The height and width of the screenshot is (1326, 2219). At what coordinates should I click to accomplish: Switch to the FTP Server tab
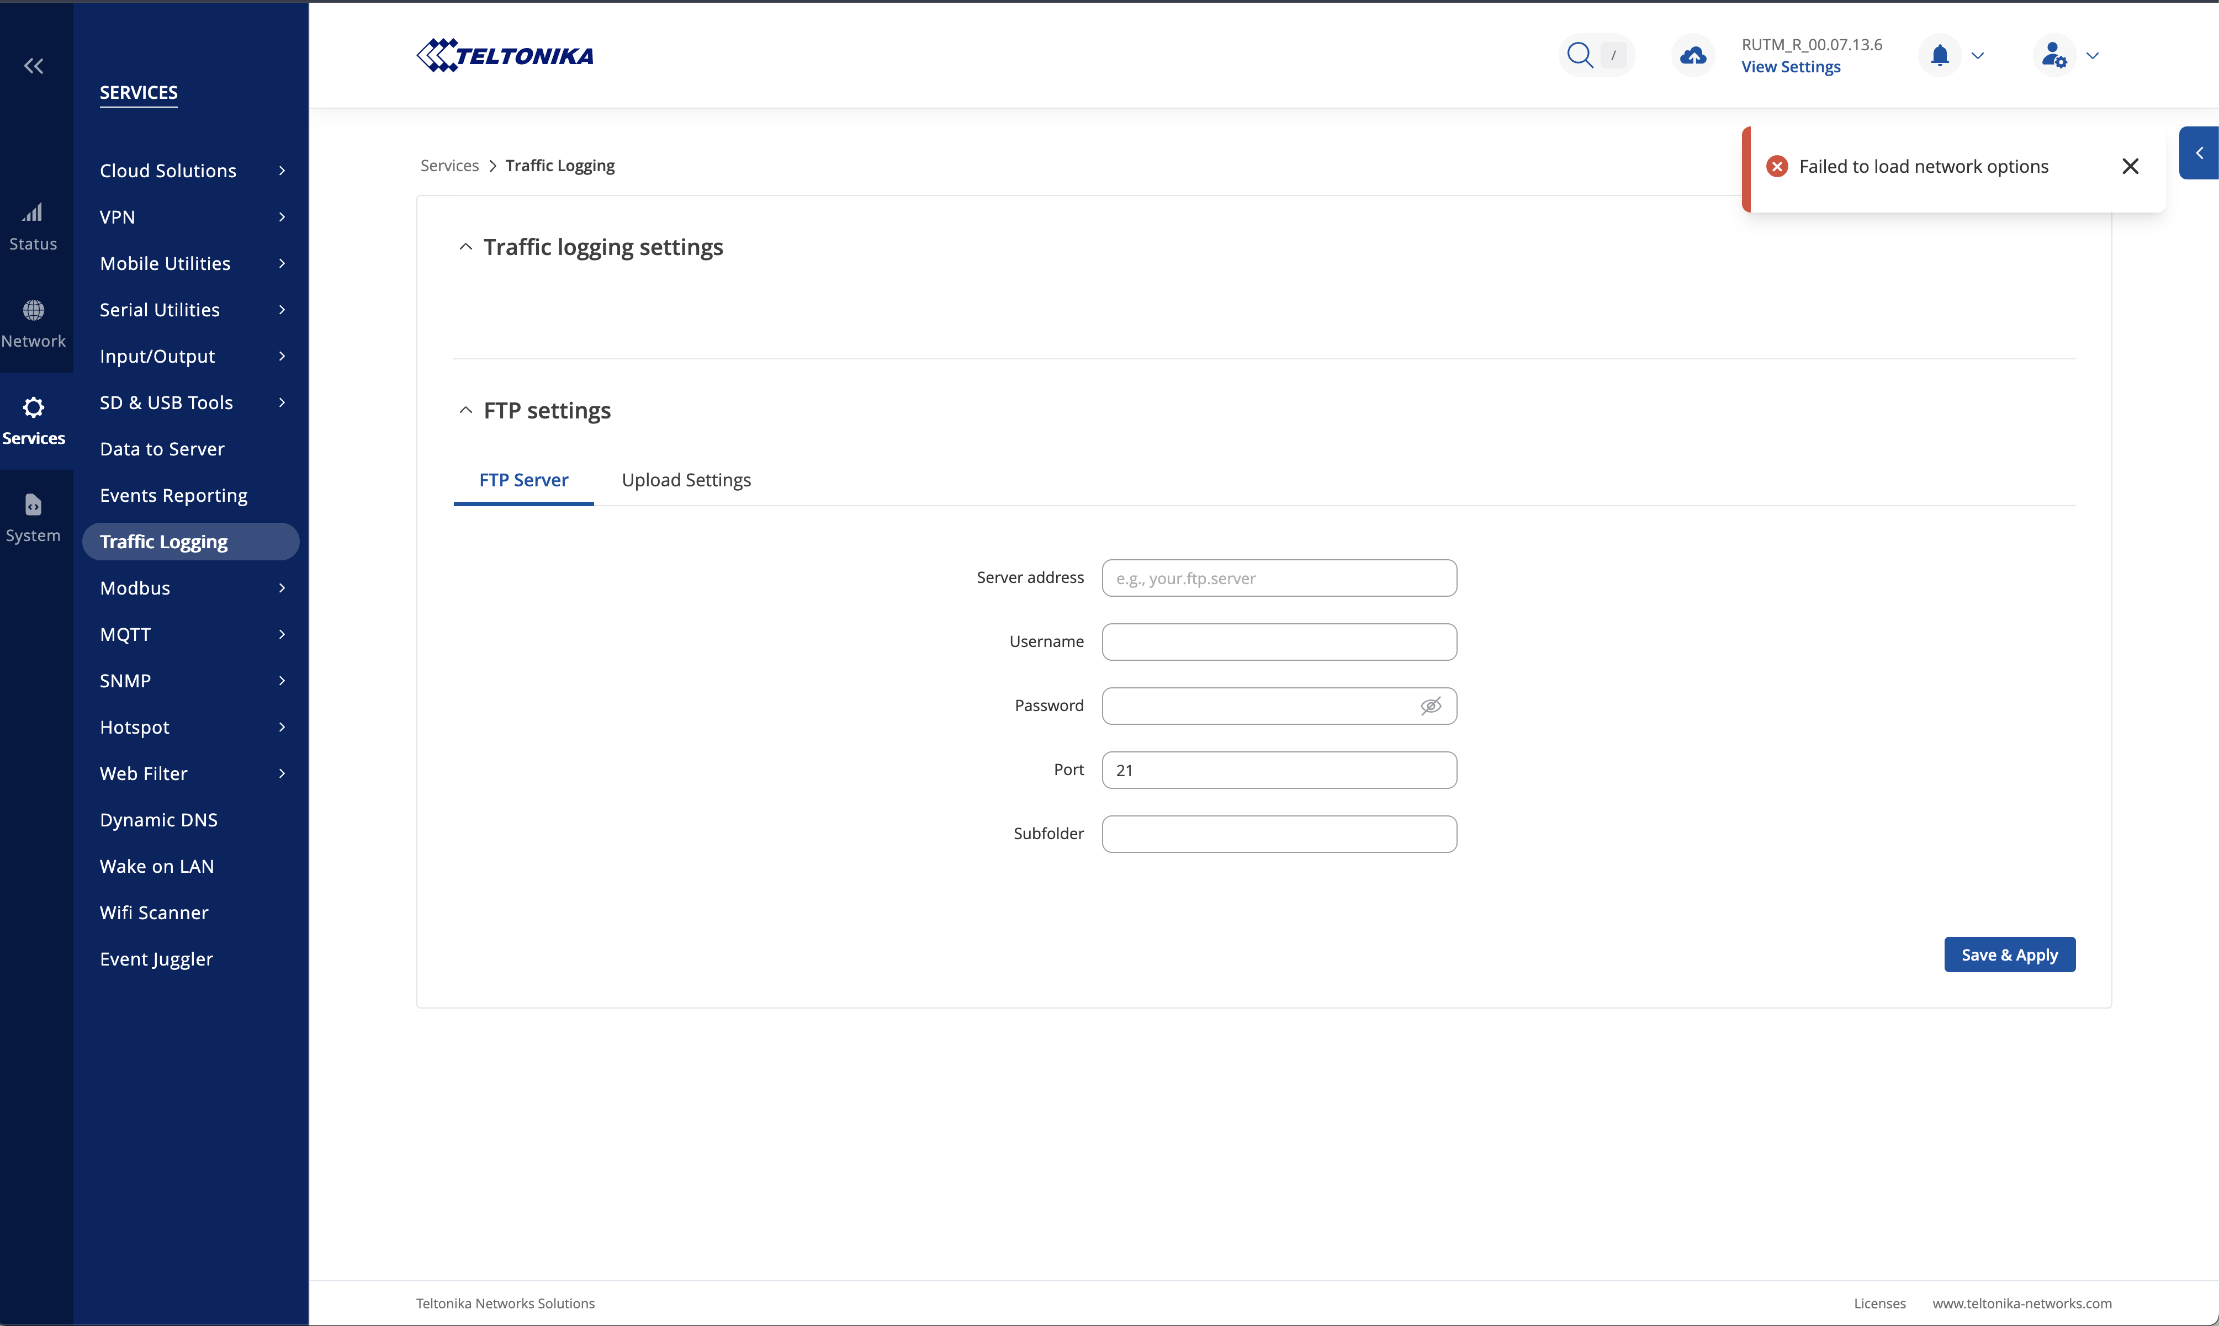[524, 481]
